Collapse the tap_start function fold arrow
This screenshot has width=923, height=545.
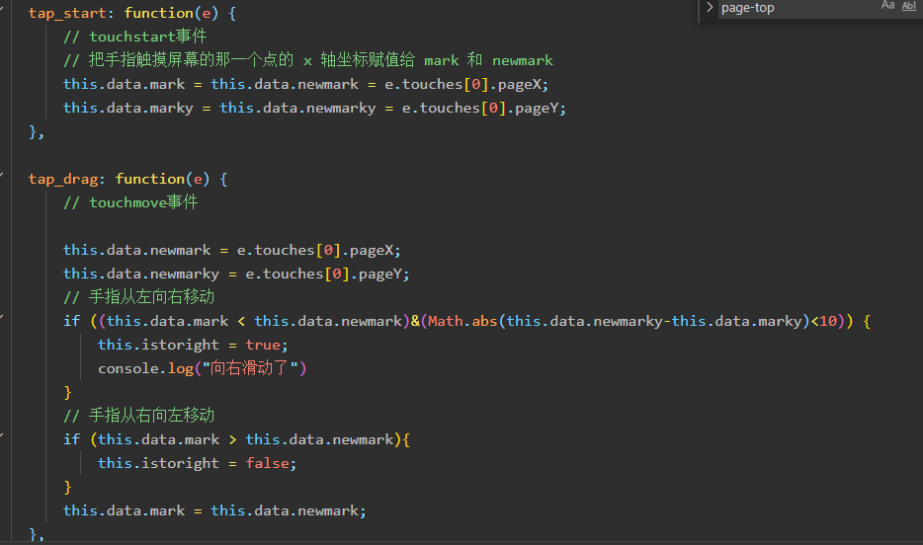pyautogui.click(x=2, y=10)
